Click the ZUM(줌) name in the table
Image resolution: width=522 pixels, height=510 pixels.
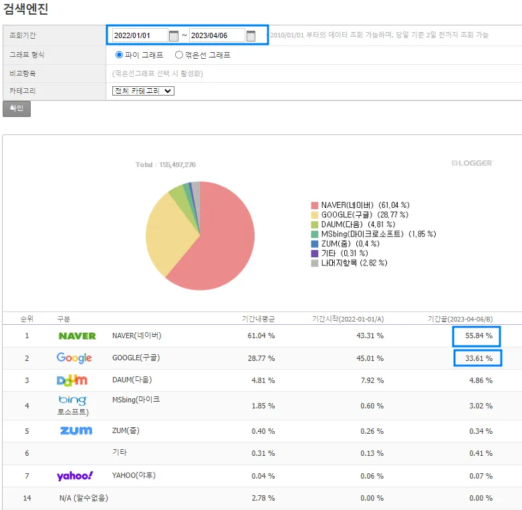tap(126, 430)
